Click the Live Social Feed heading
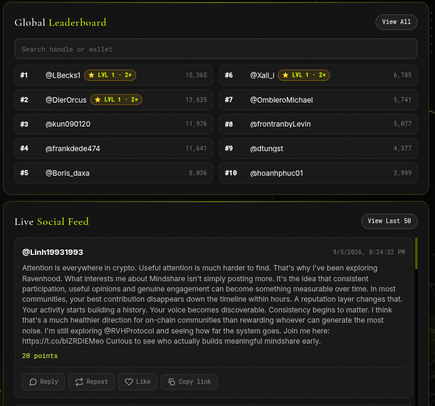The height and width of the screenshot is (406, 435). [x=52, y=221]
